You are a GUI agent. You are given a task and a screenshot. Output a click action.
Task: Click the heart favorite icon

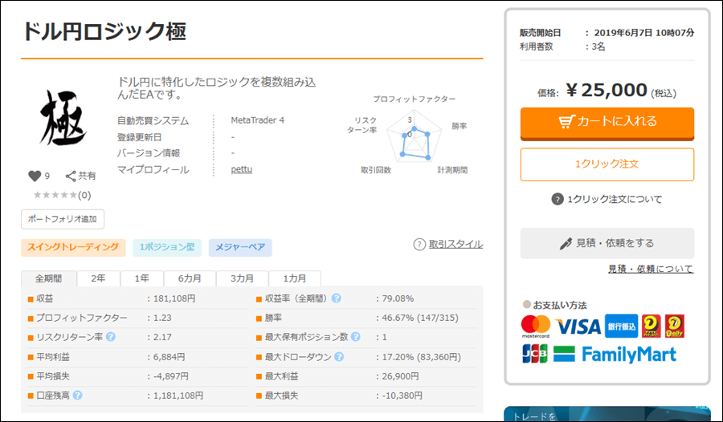(35, 176)
